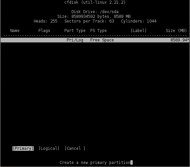
Task: Click the Cancel menu option
Action: (75, 148)
